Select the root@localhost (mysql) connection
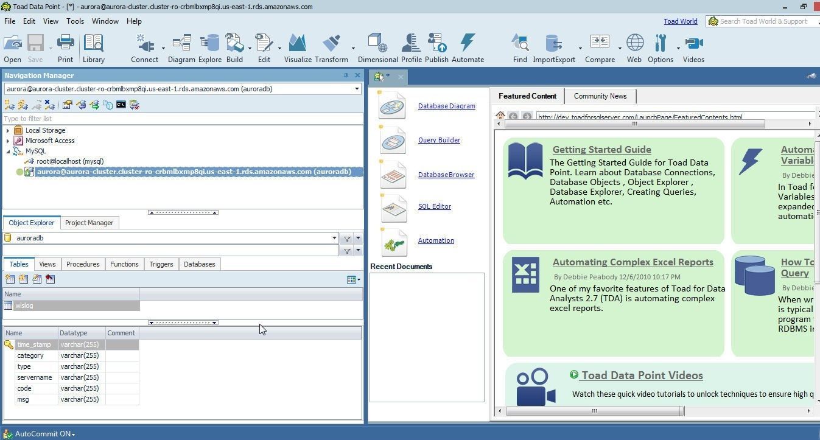The height and width of the screenshot is (440, 820). click(x=70, y=161)
